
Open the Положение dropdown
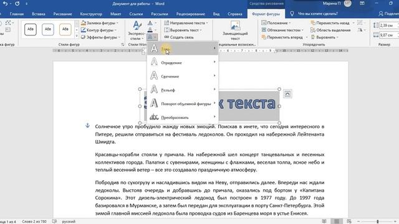(276, 23)
